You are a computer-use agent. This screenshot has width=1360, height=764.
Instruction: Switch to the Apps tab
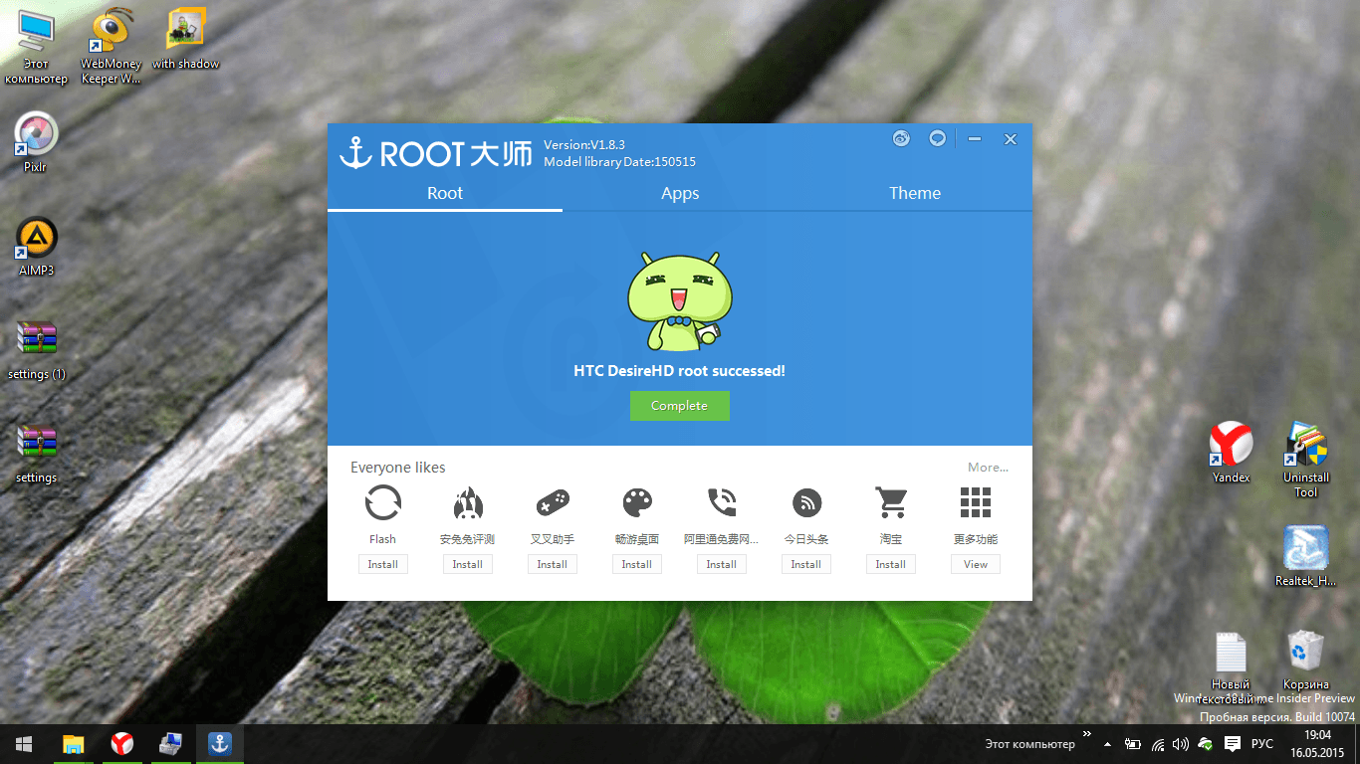pyautogui.click(x=680, y=193)
